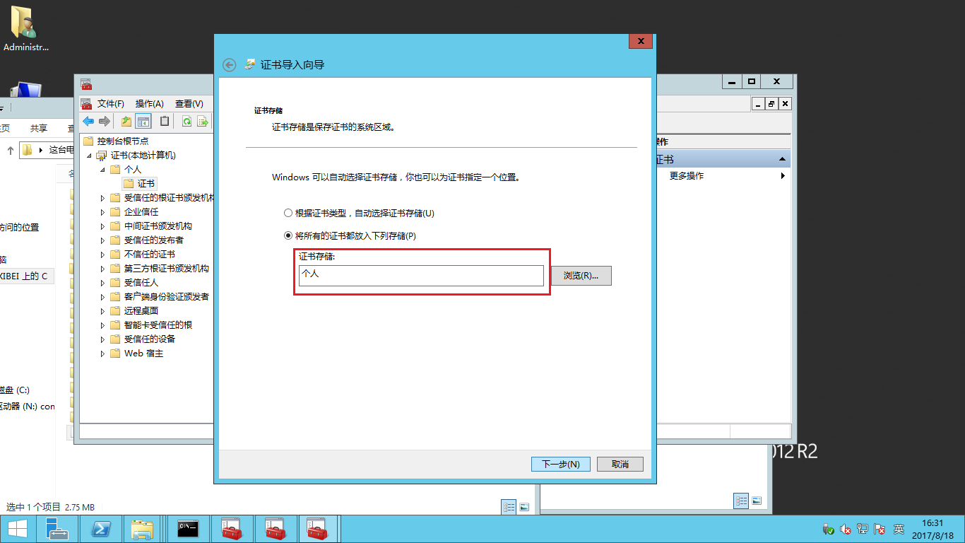Click the 浏览(R)... button
This screenshot has height=543, width=965.
(x=581, y=276)
